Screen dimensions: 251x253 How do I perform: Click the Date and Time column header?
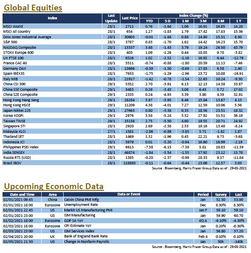click(22, 195)
